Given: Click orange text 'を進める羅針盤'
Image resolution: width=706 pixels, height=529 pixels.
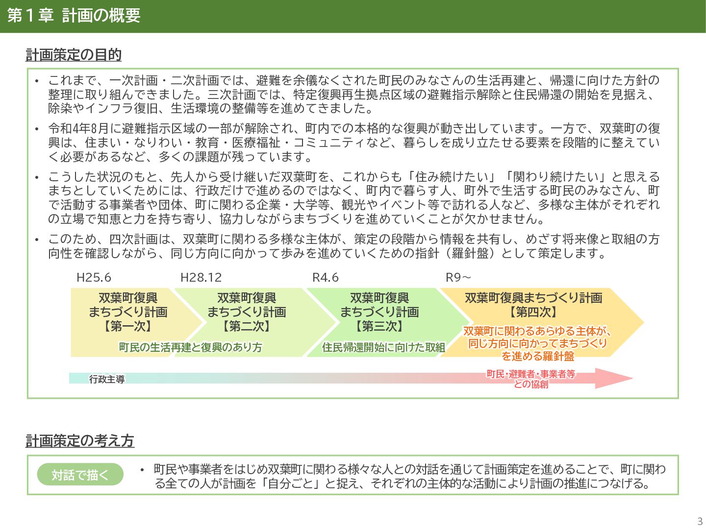Looking at the screenshot, I should click(x=538, y=356).
